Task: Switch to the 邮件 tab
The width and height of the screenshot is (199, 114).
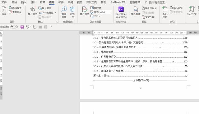Action: (x=61, y=2)
